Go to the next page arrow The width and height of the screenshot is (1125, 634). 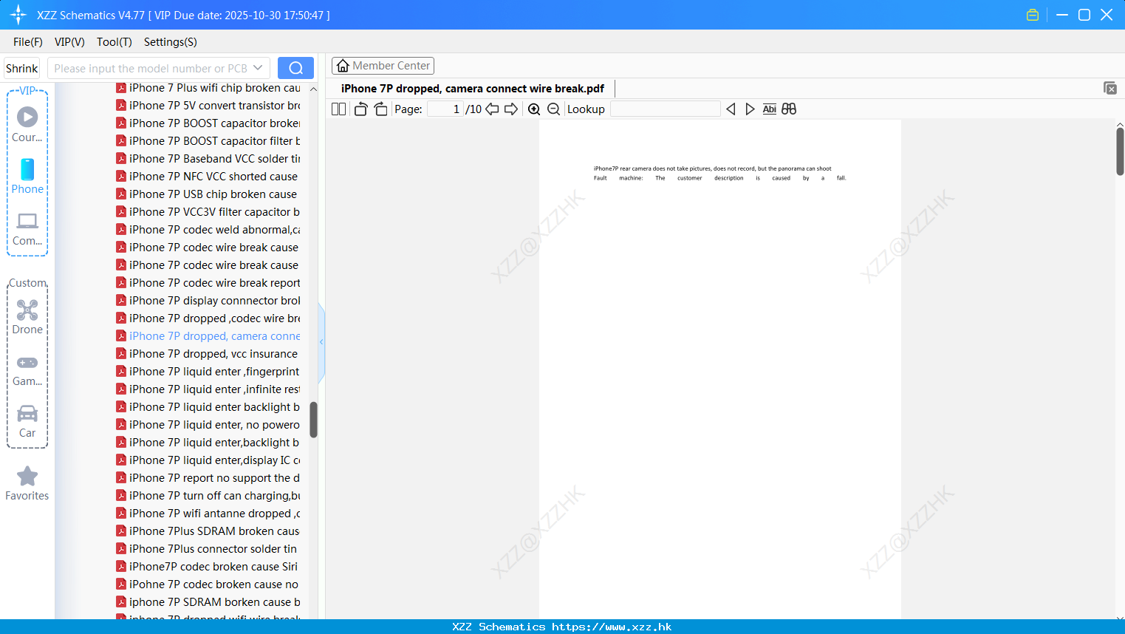[x=511, y=109]
